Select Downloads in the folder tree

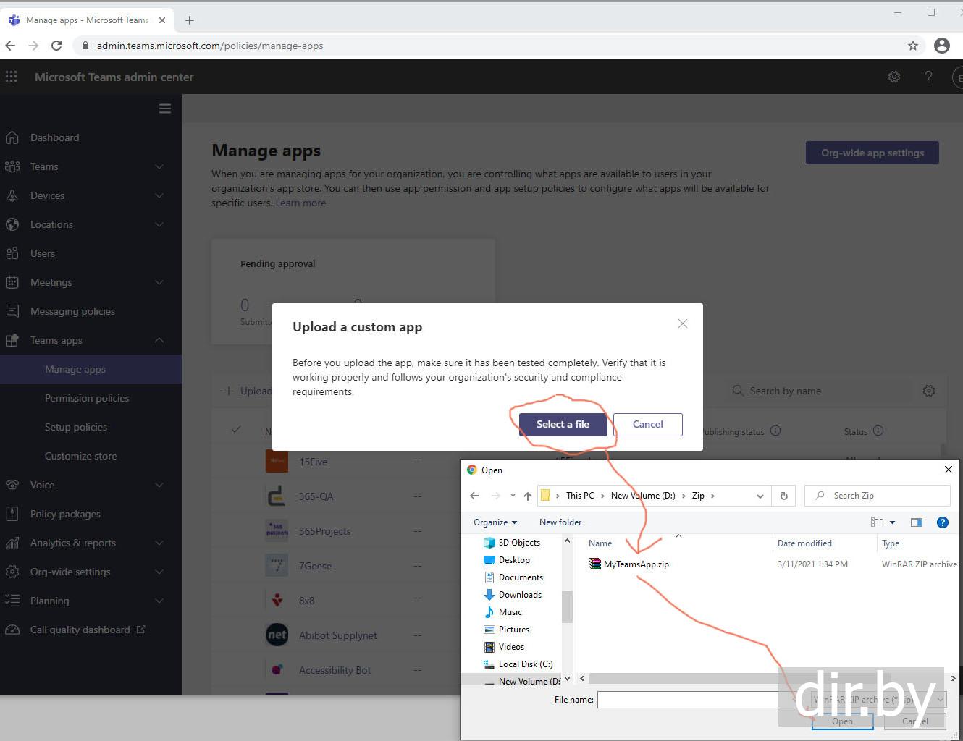click(x=519, y=595)
